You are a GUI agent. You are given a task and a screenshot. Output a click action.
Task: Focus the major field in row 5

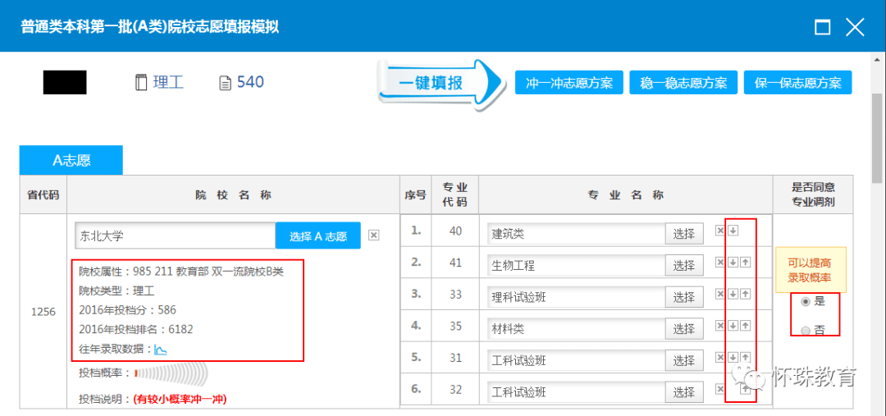(577, 360)
